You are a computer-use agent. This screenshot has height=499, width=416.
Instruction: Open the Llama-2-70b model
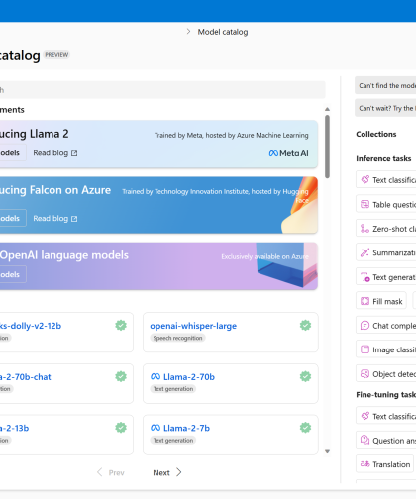[x=189, y=377]
